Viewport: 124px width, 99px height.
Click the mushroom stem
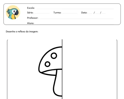point(58,83)
